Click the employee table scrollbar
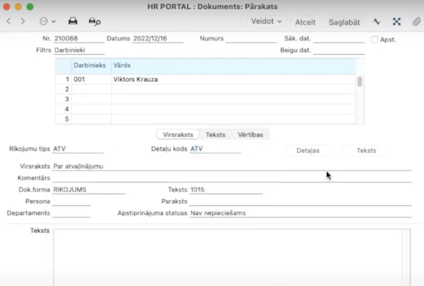The image size is (424, 286). pos(360,82)
